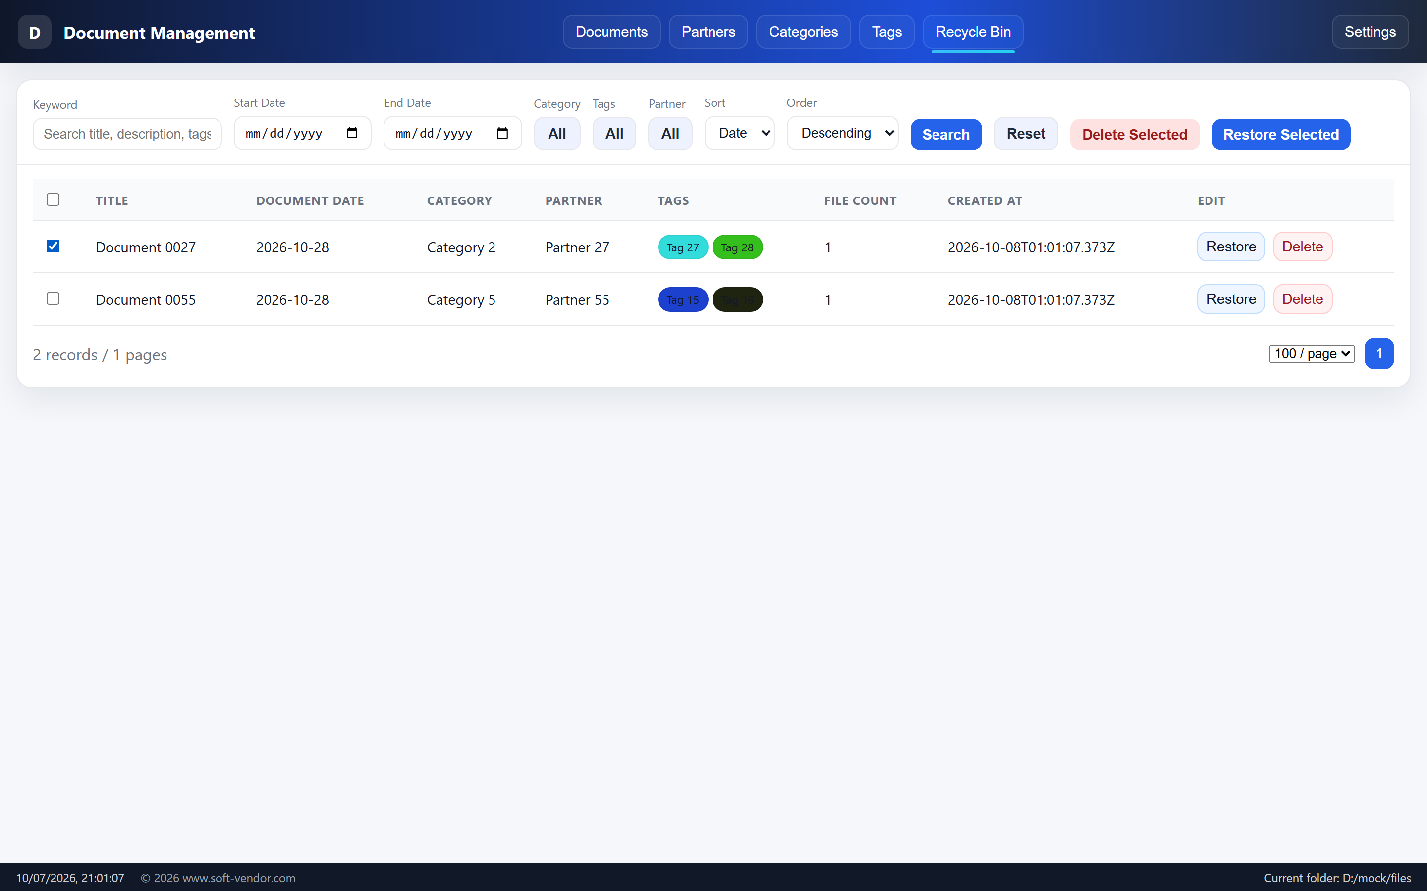This screenshot has height=891, width=1427.
Task: Focus the Keyword search field
Action: tap(127, 134)
